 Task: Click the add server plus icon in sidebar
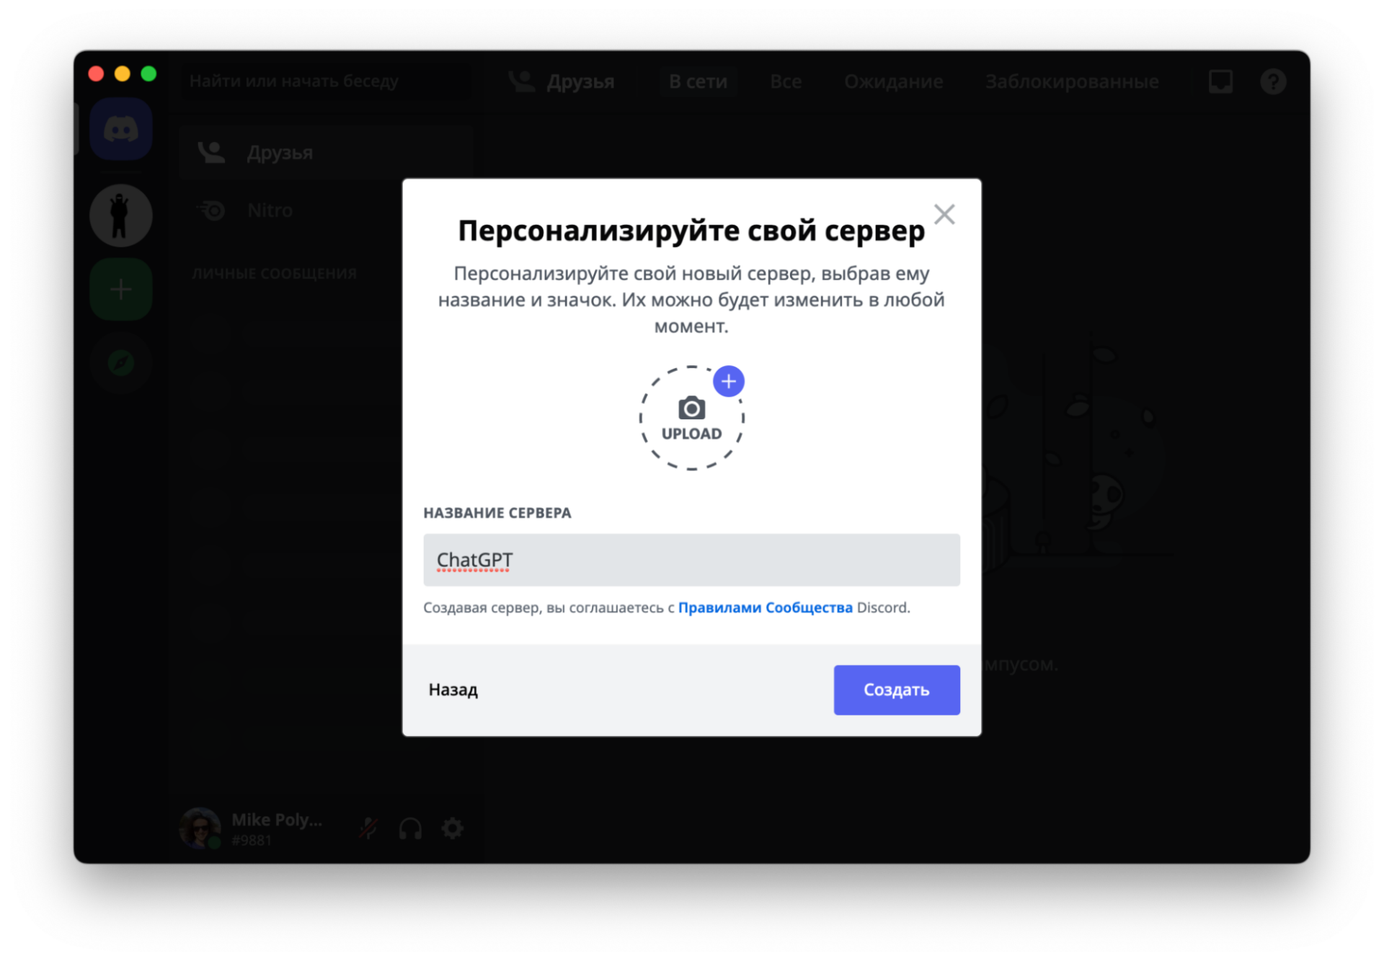pyautogui.click(x=120, y=288)
